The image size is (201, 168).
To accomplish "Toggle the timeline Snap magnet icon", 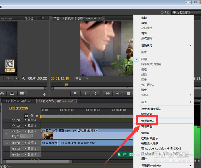I will point(26,116).
